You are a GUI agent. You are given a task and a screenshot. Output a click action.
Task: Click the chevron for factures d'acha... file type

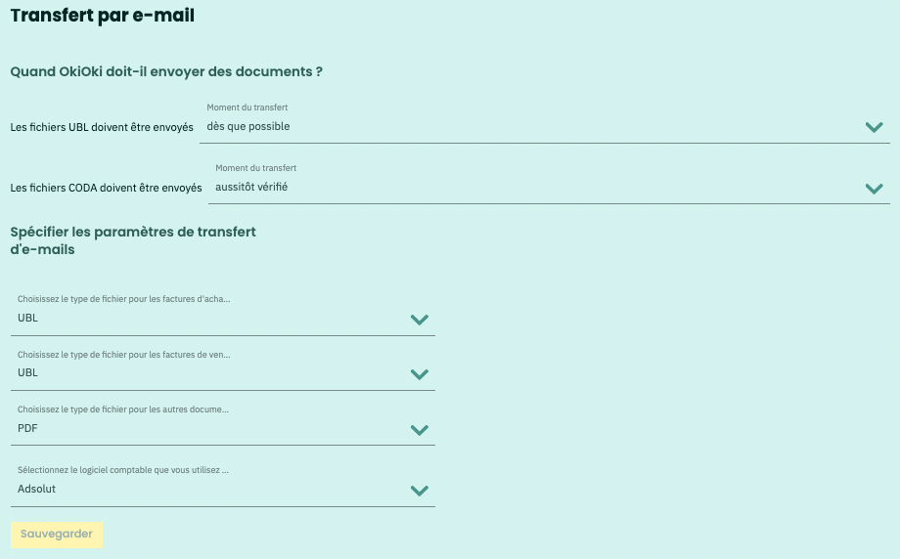[420, 320]
